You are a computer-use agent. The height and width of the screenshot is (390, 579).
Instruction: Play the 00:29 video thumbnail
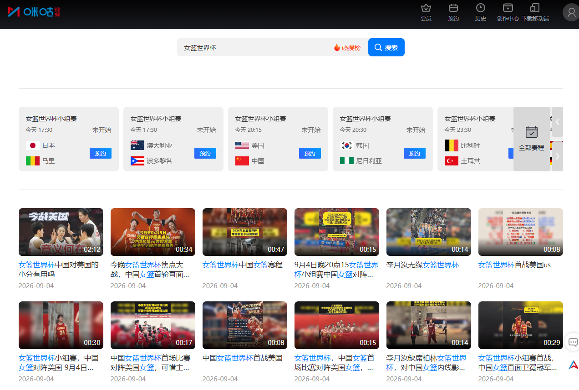click(521, 325)
